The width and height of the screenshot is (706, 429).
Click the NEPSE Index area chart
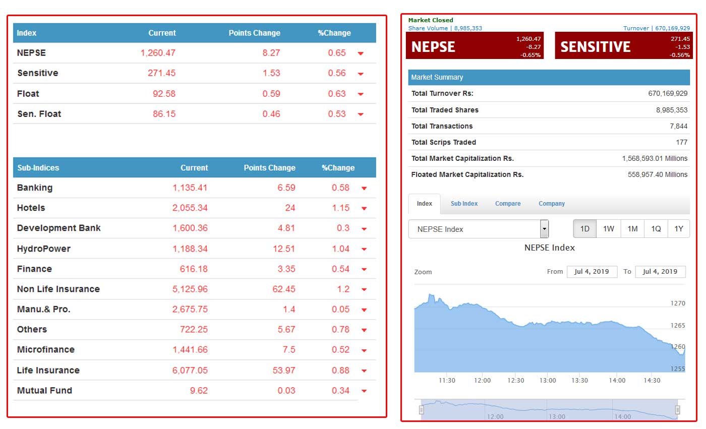pyautogui.click(x=550, y=333)
